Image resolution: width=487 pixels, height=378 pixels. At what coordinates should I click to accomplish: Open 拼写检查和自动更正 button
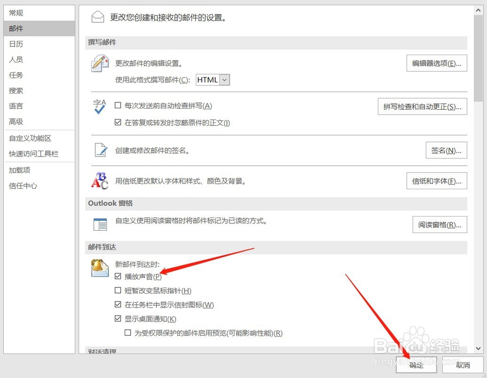(x=422, y=107)
